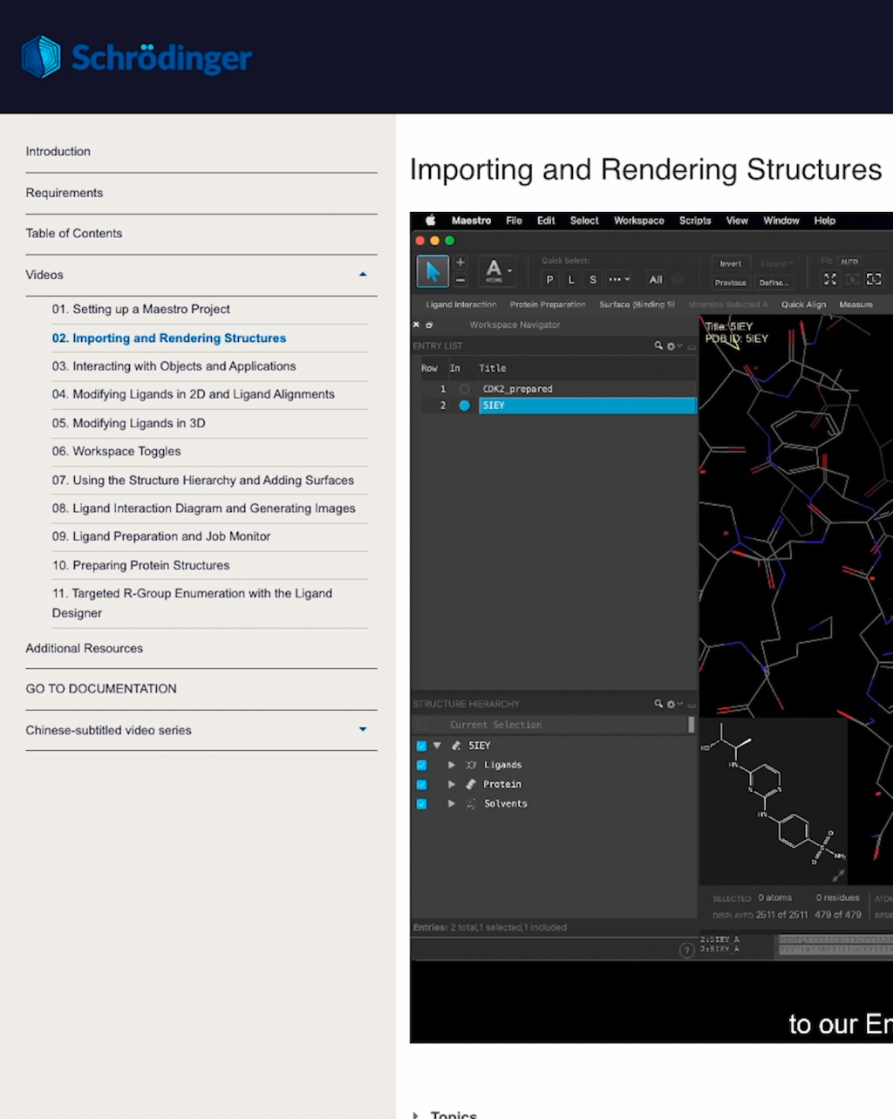Click the Schrödinger logo
The image size is (893, 1119).
tap(137, 58)
